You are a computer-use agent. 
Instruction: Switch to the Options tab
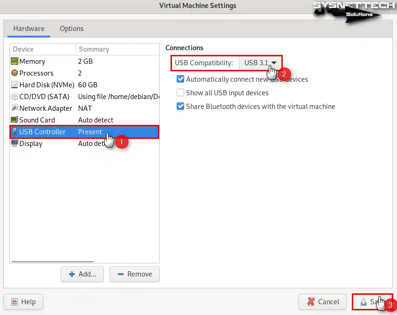pos(71,29)
